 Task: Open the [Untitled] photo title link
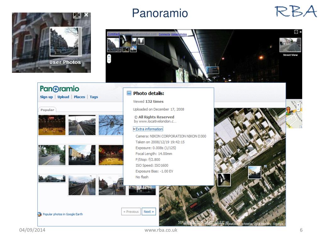point(114,34)
